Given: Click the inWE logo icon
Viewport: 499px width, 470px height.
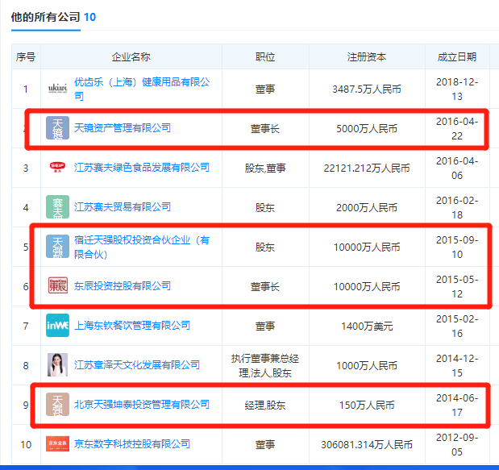Looking at the screenshot, I should [x=57, y=325].
